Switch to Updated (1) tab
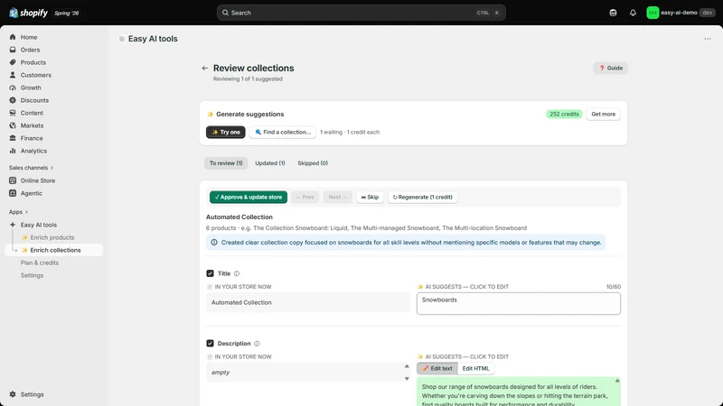 pyautogui.click(x=269, y=163)
